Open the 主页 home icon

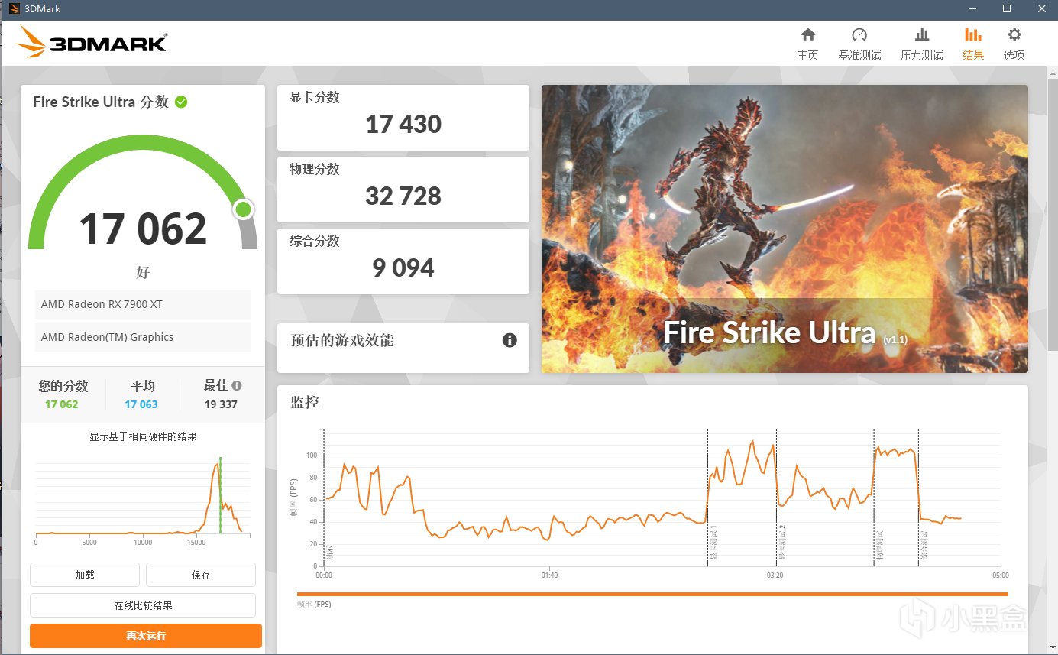[807, 34]
